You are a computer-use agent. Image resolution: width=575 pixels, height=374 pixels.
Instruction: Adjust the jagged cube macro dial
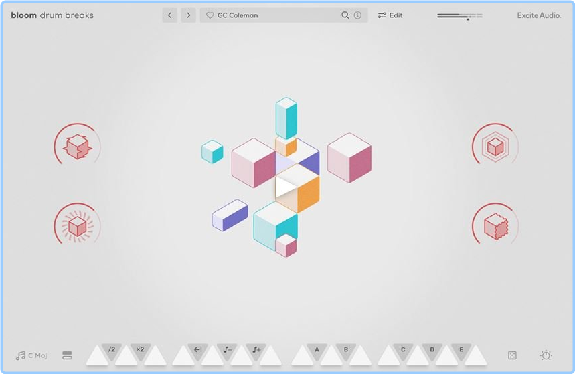pyautogui.click(x=78, y=146)
